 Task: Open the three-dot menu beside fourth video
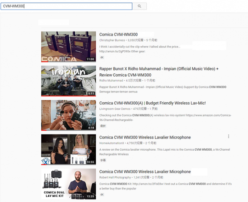229,136
